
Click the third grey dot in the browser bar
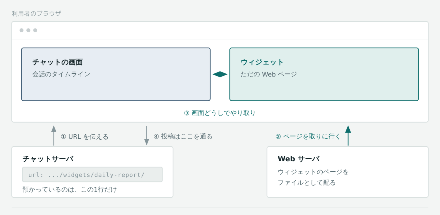(x=35, y=30)
